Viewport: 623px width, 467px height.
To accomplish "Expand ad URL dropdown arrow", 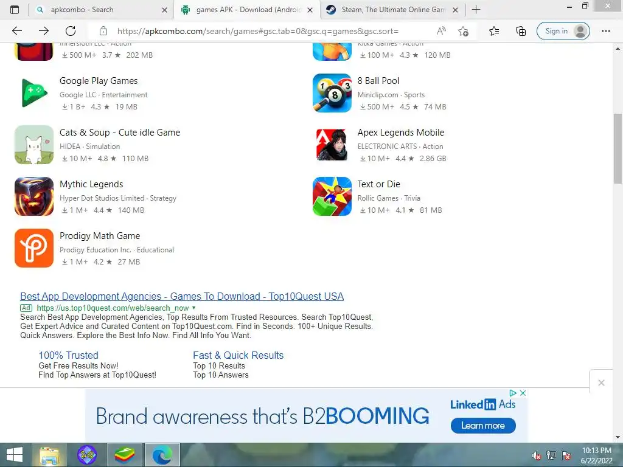I will (x=194, y=308).
